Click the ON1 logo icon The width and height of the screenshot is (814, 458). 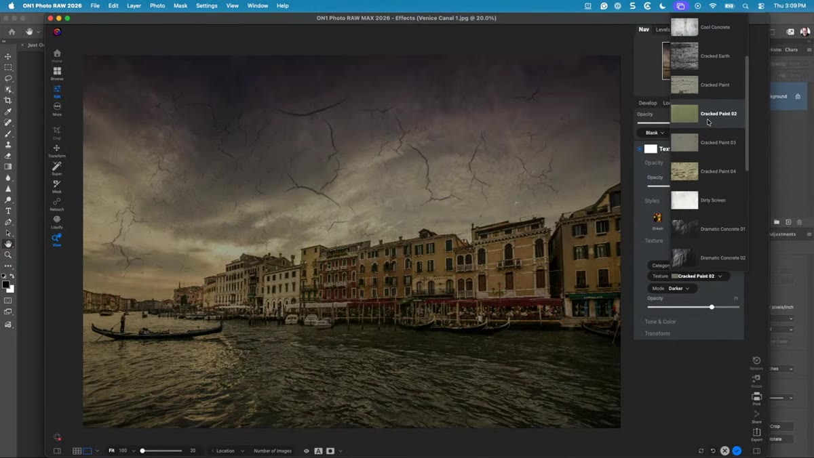click(x=57, y=32)
